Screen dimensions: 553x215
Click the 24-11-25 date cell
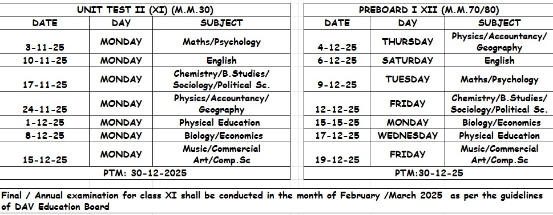point(45,104)
